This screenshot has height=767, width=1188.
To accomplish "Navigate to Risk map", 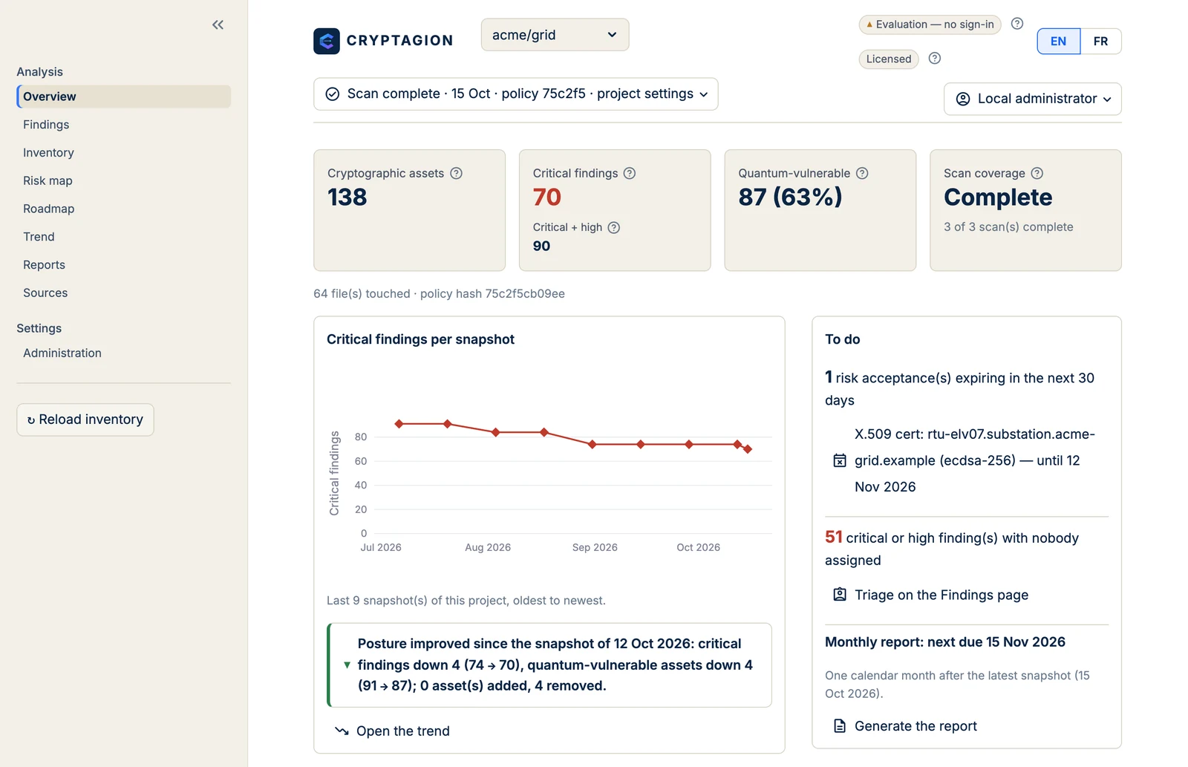I will [48, 180].
